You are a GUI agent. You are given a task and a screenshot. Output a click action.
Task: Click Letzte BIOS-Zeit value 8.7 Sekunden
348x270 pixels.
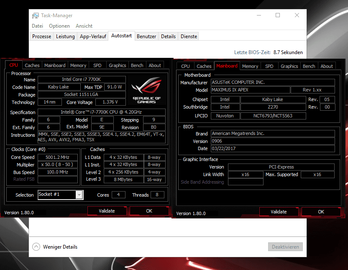(x=288, y=52)
